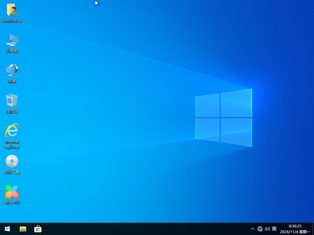
Task: Select the 回收站 label under its icon
Action: (12, 111)
